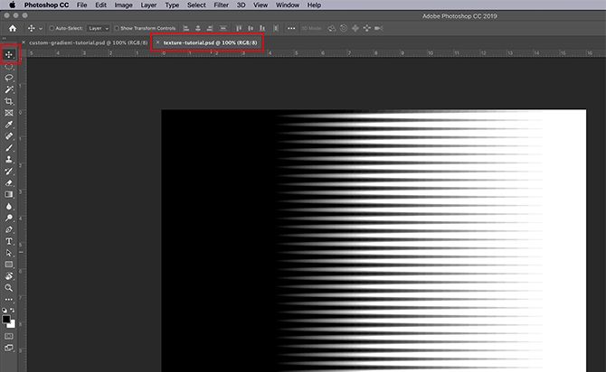Select the Rectangle shape tool

(9, 265)
